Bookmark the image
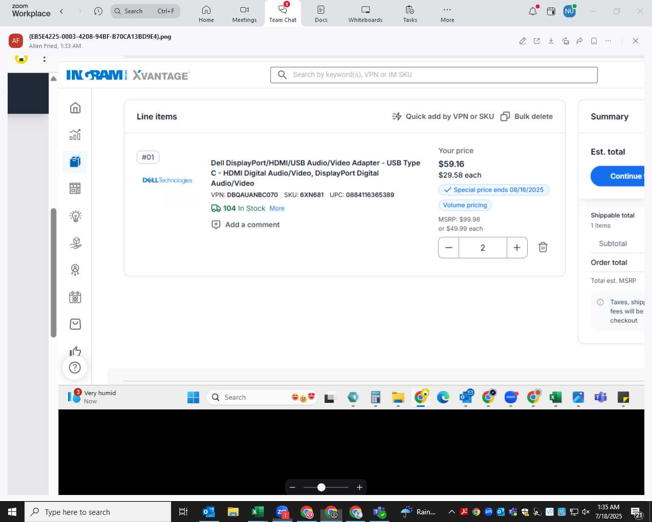 pyautogui.click(x=594, y=41)
